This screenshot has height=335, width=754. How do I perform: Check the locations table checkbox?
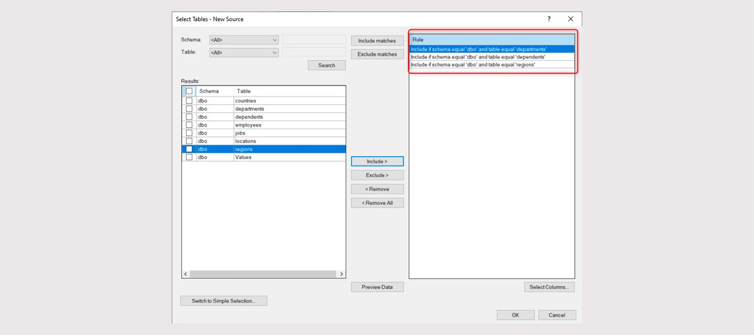click(x=189, y=141)
